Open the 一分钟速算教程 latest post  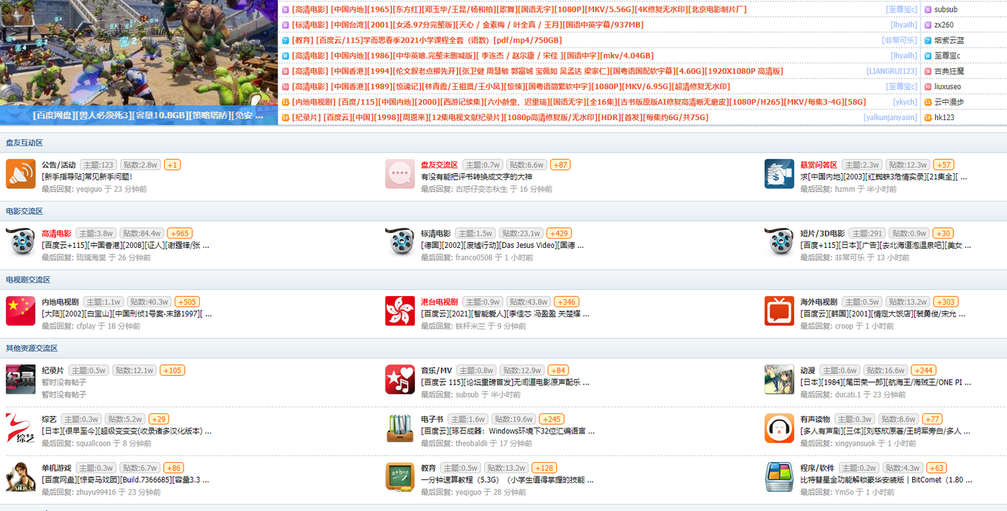pos(507,479)
